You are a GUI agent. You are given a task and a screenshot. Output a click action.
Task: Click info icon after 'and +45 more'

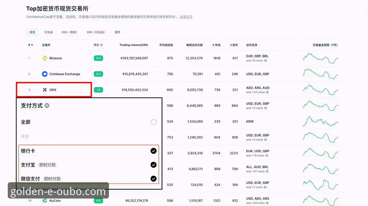click(x=267, y=203)
